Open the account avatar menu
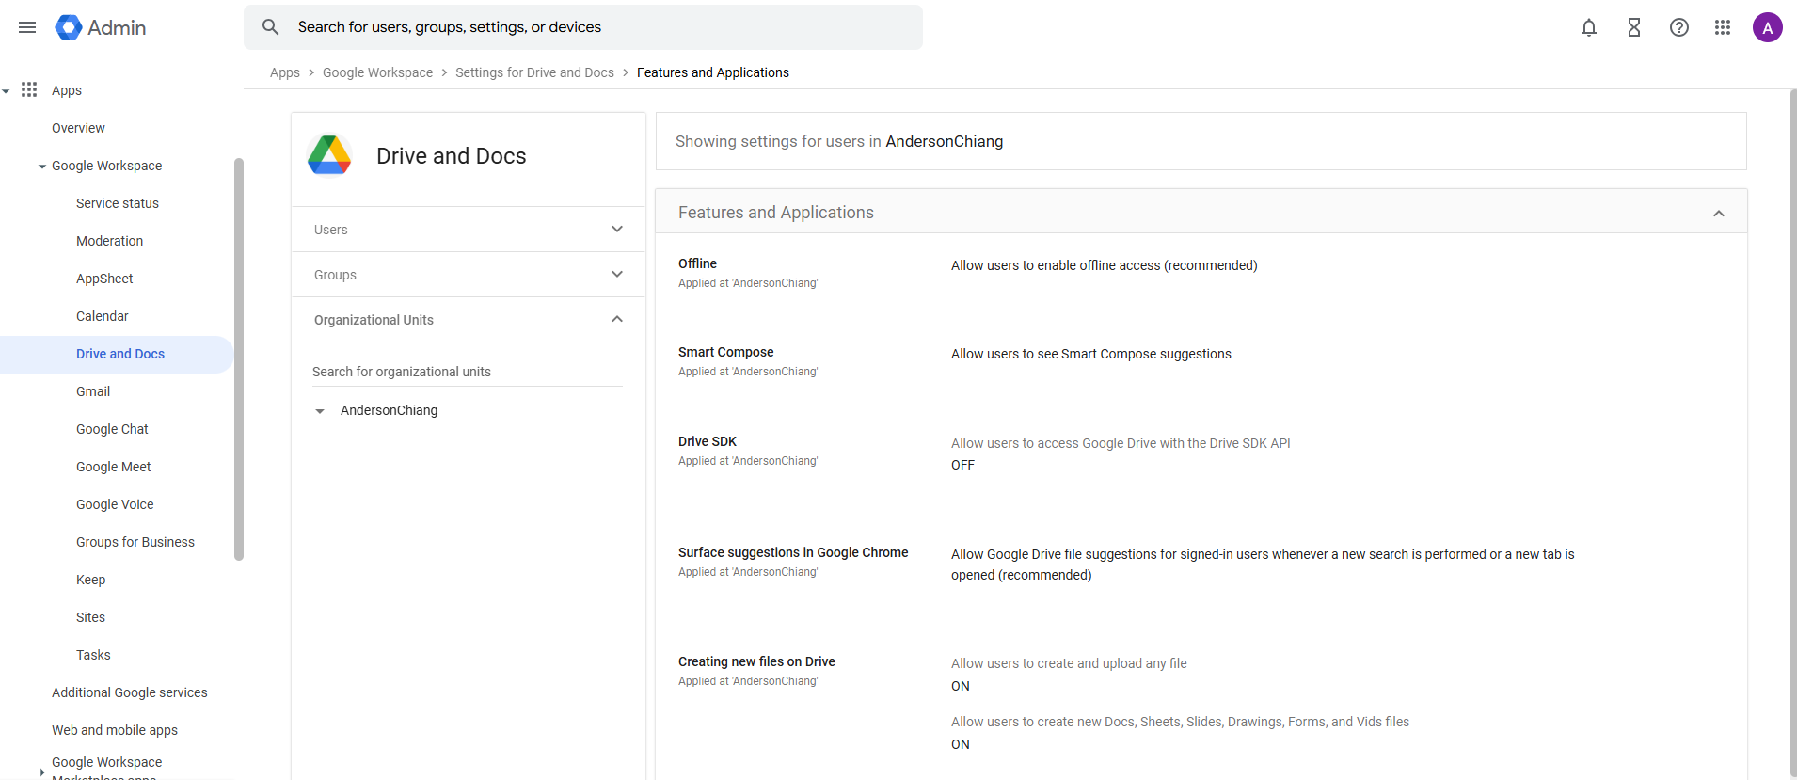This screenshot has width=1797, height=780. 1768,27
